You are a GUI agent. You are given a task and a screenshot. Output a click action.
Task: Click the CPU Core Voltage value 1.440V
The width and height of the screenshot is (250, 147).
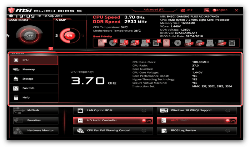click(197, 73)
